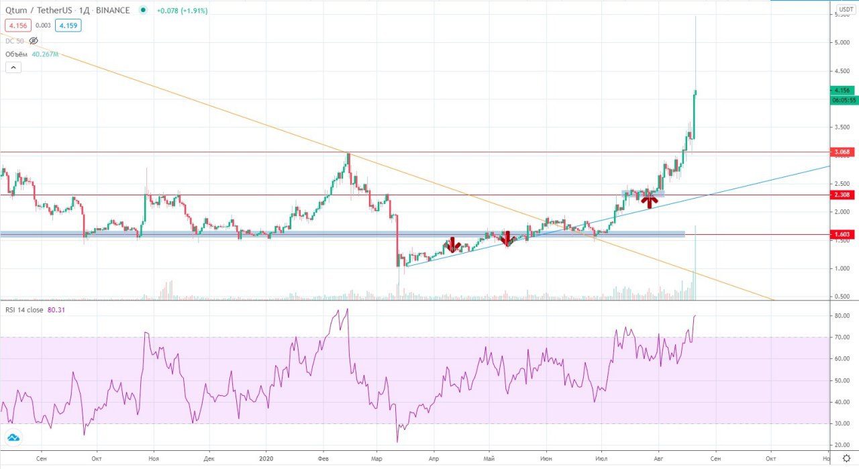Viewport: 859px width, 469px height.
Task: Click the TradingView logo icon
Action: pos(13,437)
